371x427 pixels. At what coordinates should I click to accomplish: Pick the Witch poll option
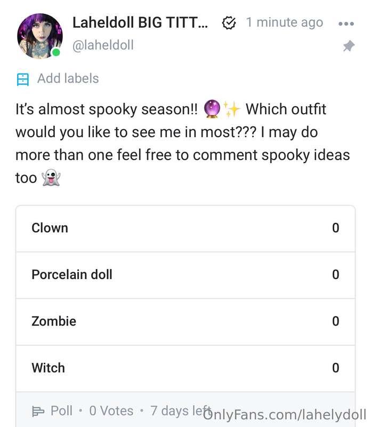pos(185,368)
